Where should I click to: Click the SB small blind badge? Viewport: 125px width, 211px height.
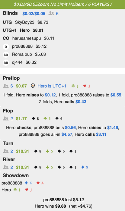click(x=6, y=55)
